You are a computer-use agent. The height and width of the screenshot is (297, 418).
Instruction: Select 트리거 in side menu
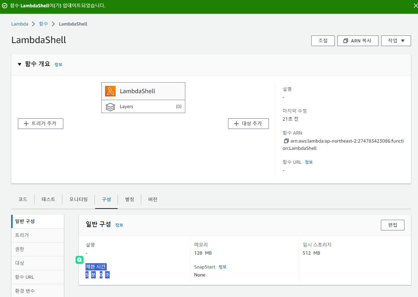pyautogui.click(x=37, y=235)
